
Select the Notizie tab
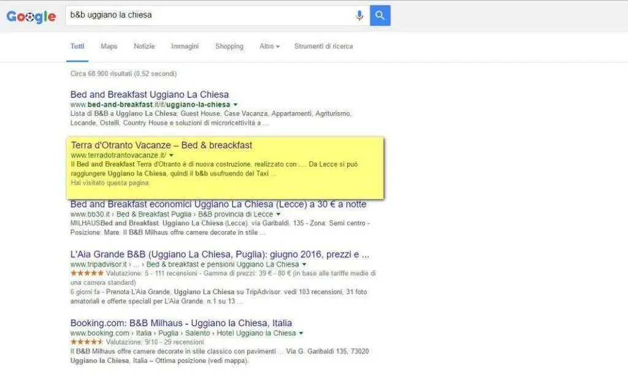tap(144, 47)
